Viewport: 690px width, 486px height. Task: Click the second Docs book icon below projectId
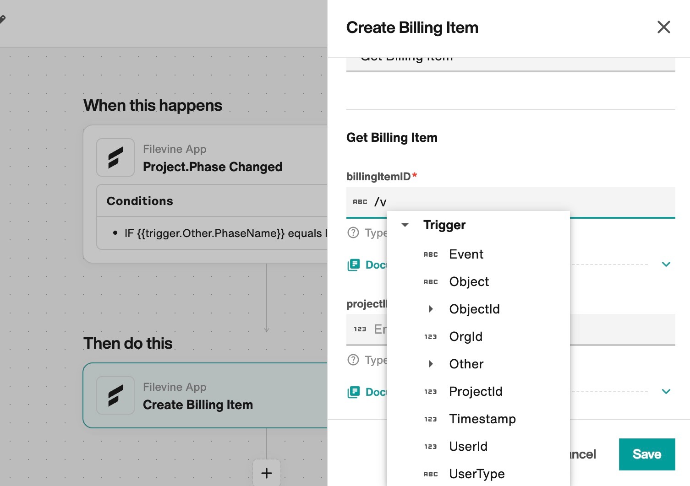click(354, 392)
